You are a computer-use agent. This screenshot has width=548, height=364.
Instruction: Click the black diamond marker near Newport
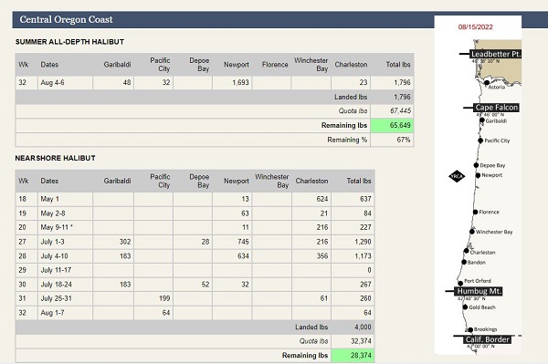[457, 176]
